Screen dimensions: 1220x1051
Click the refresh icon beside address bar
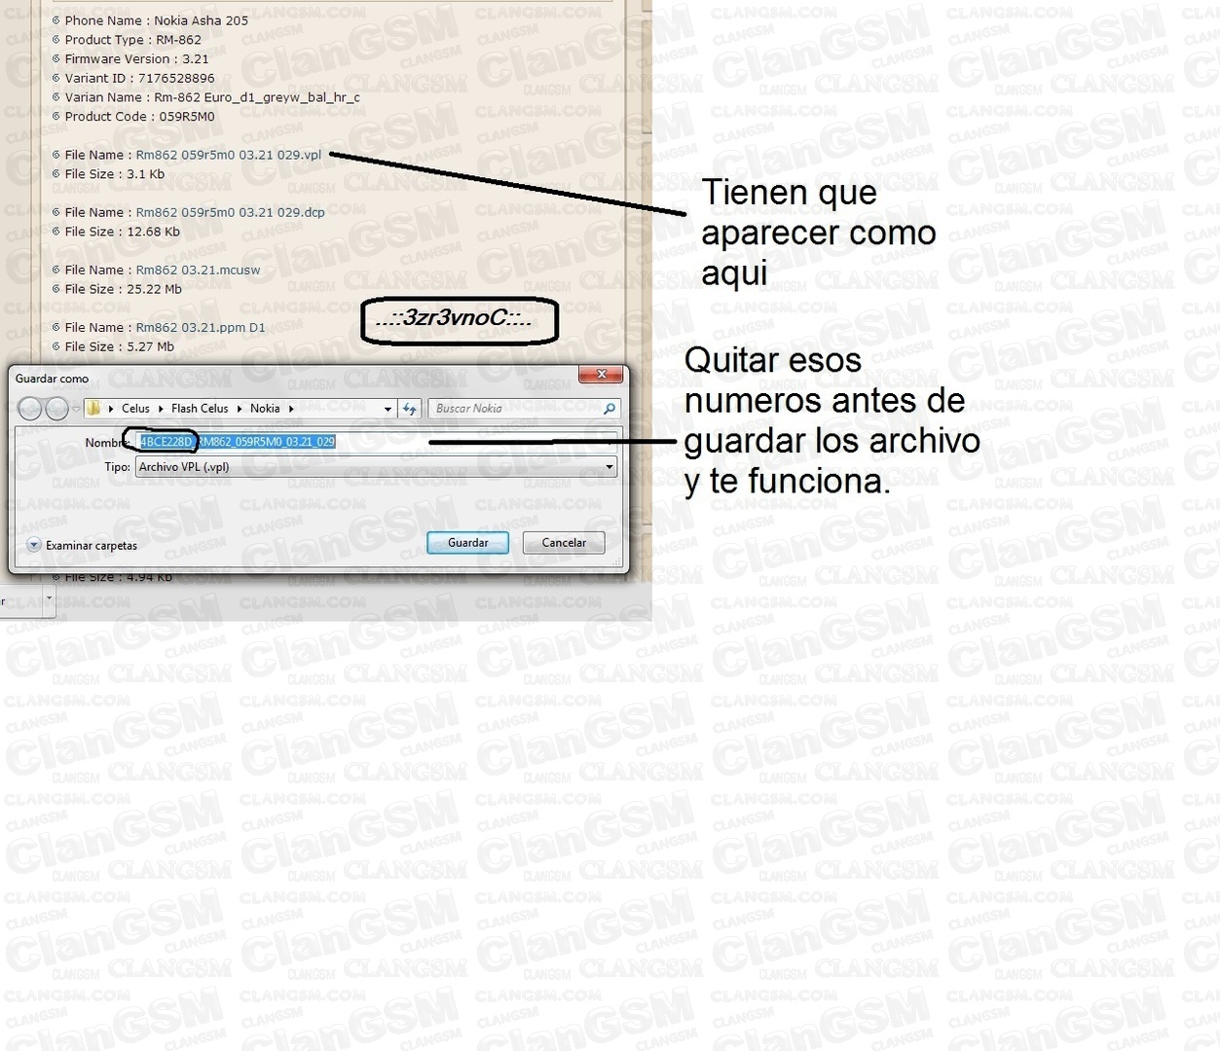tap(410, 409)
